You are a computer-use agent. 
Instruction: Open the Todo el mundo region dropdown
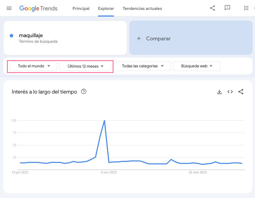[33, 66]
